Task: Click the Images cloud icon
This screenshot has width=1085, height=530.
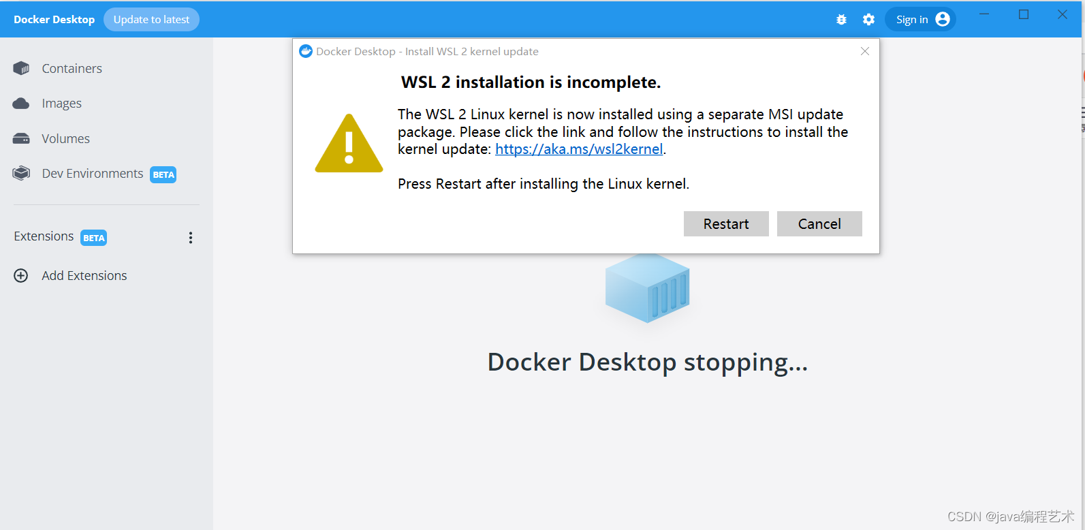Action: [21, 104]
